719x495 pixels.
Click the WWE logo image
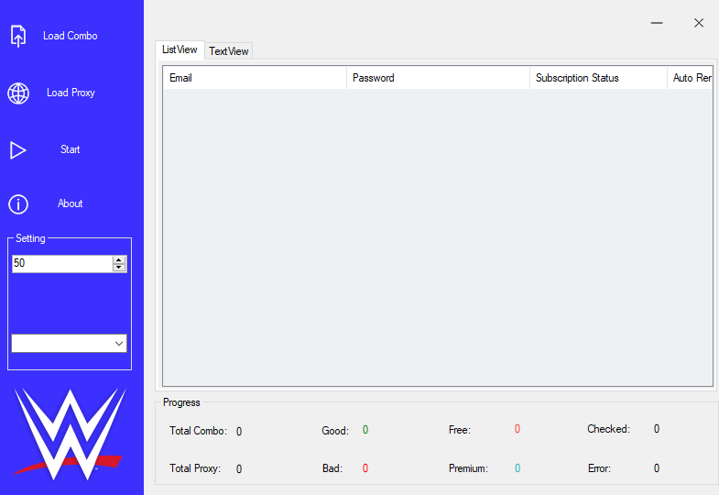tap(71, 434)
